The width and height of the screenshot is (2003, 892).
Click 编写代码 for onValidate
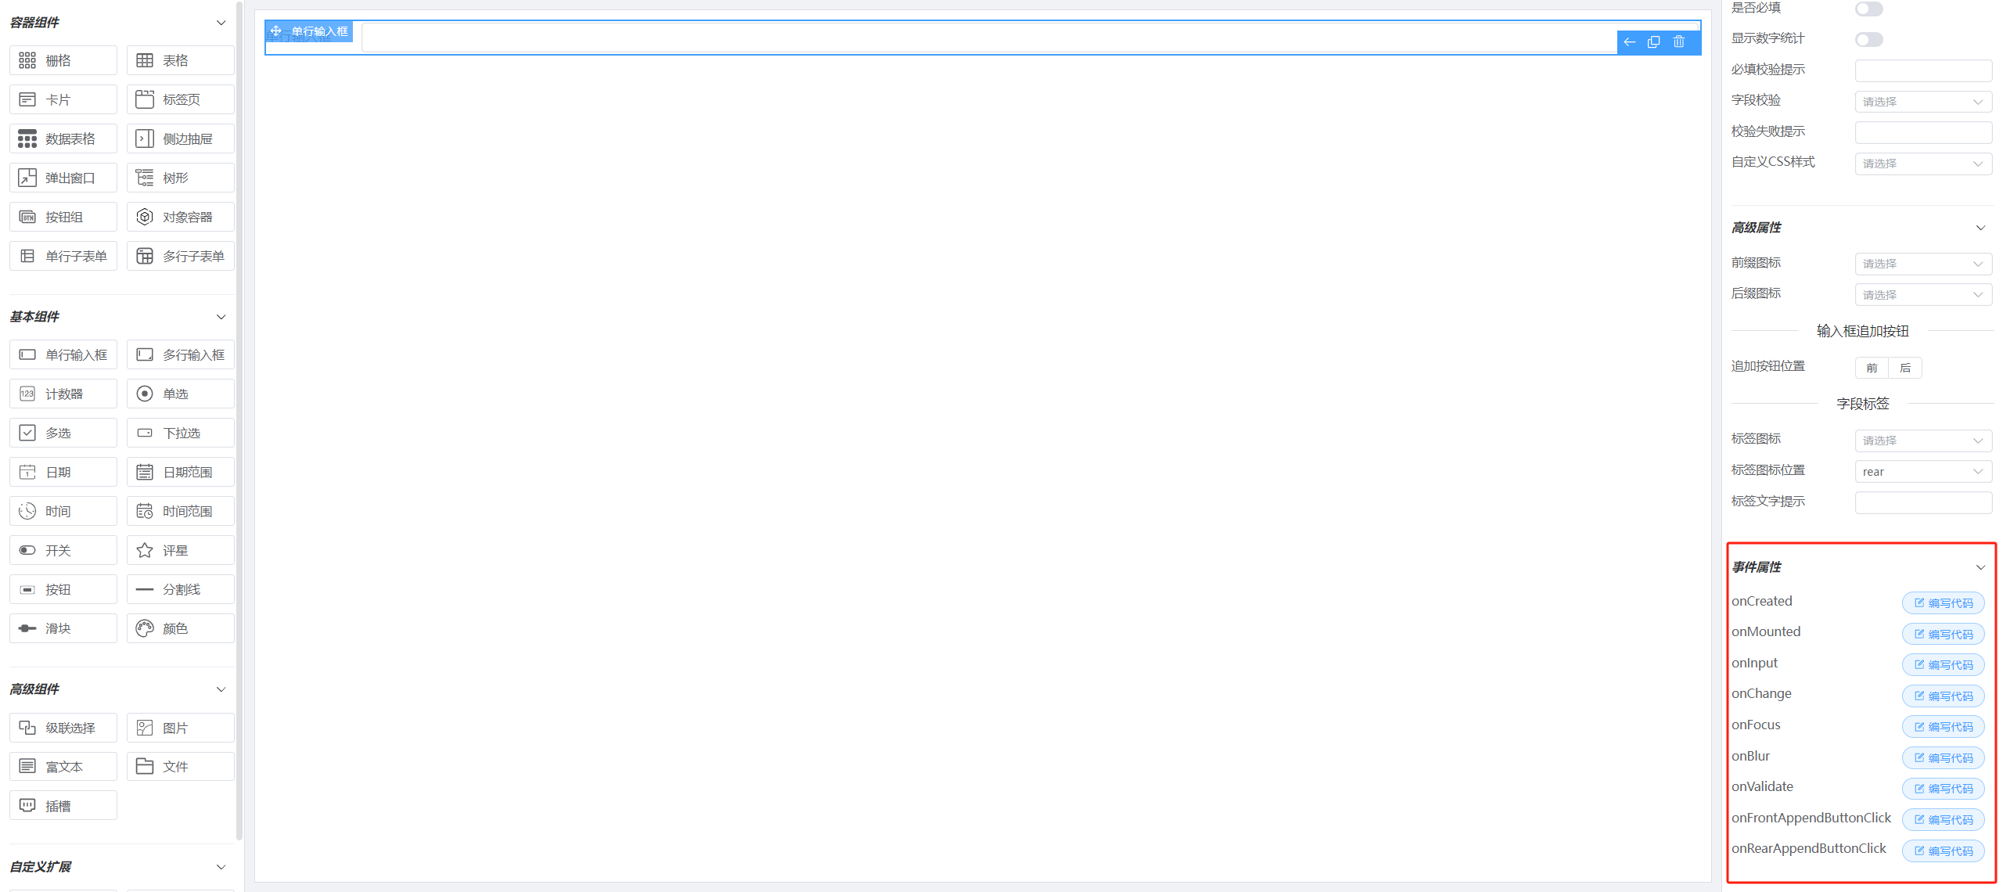tap(1943, 789)
